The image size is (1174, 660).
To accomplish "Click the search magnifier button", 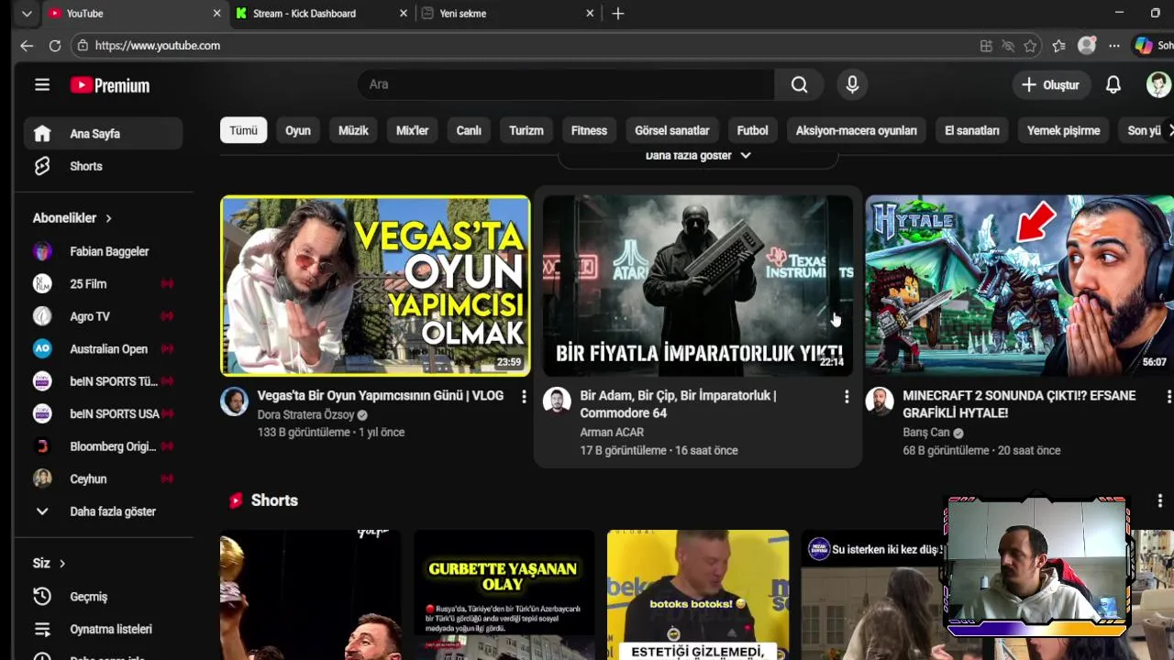I will click(x=799, y=84).
